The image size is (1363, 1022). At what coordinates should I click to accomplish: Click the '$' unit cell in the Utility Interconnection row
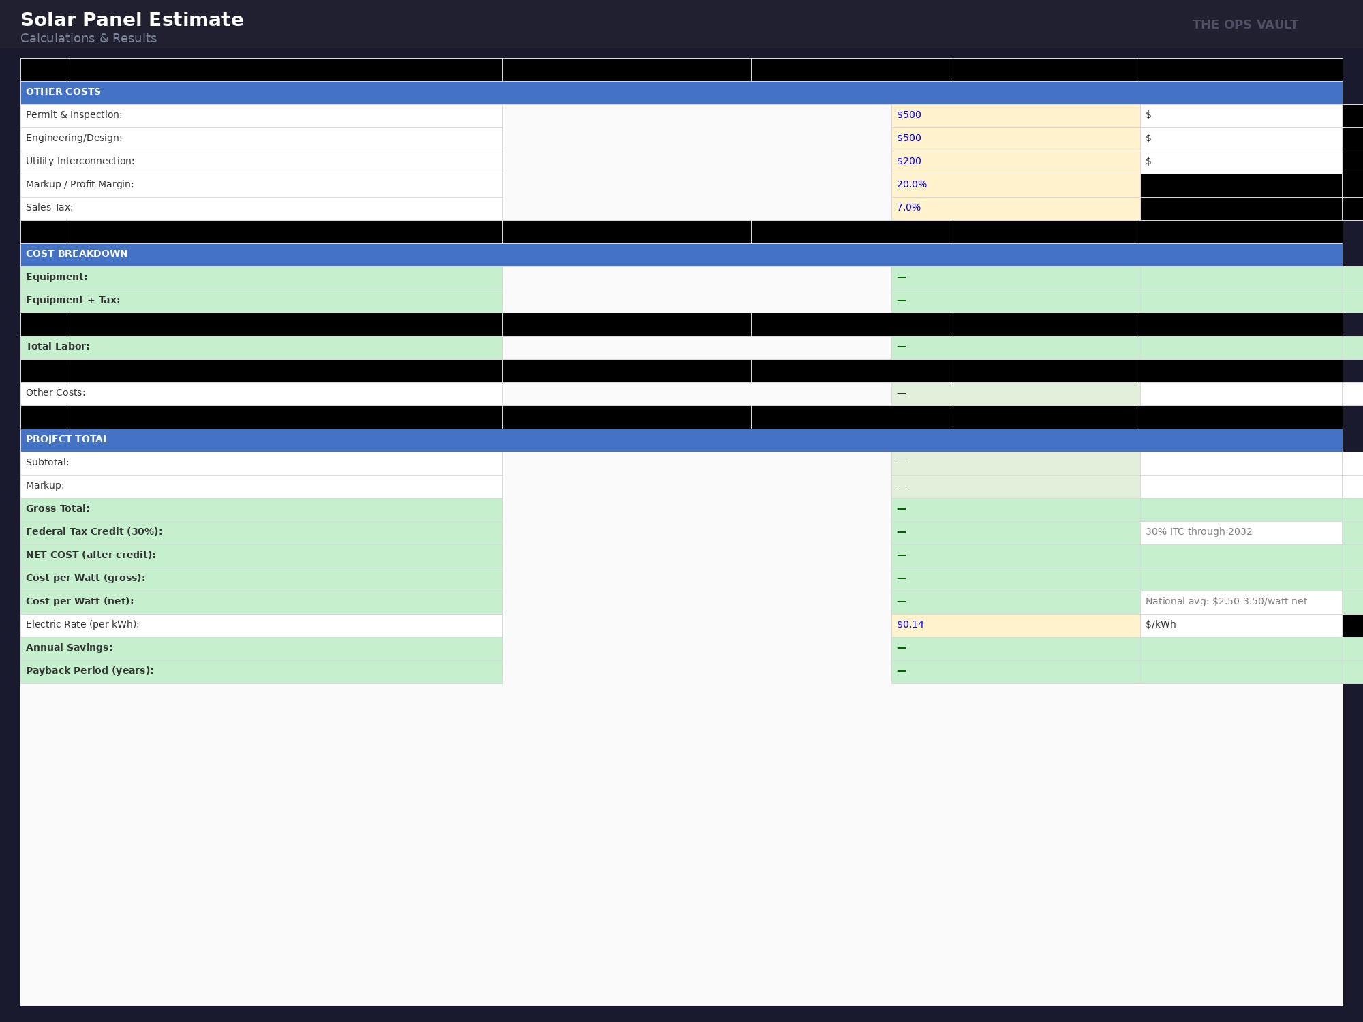pyautogui.click(x=1241, y=162)
